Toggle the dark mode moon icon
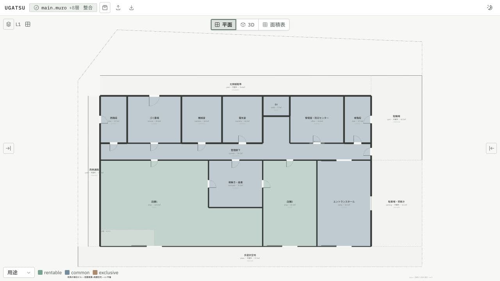Image resolution: width=500 pixels, height=281 pixels. click(x=489, y=7)
